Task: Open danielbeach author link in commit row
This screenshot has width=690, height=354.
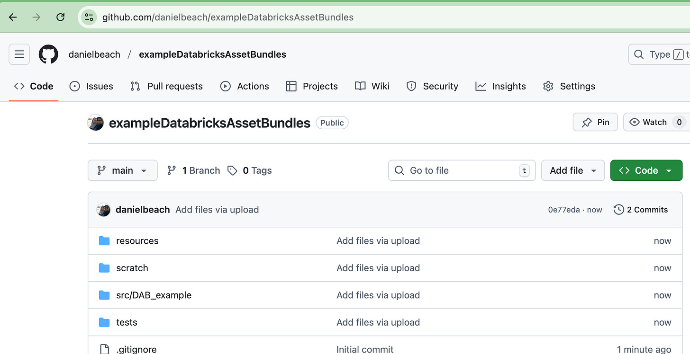Action: [143, 210]
